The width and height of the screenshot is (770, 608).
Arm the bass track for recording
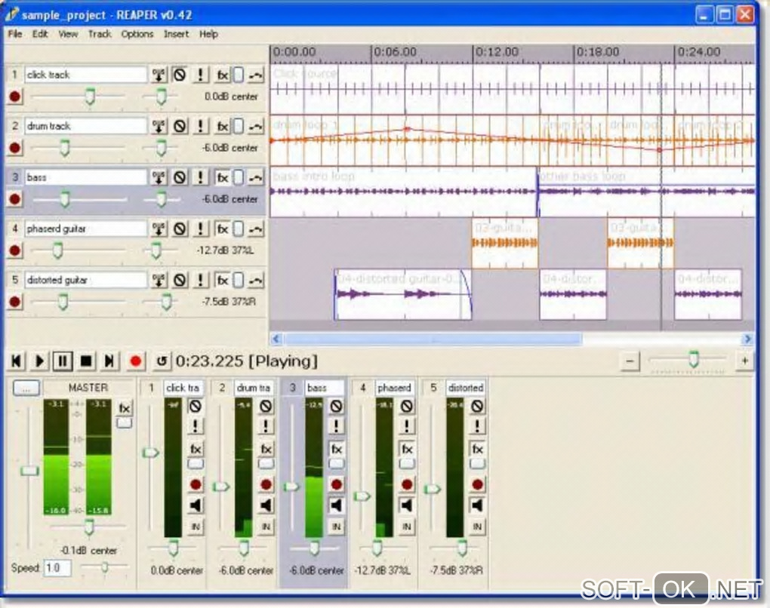(15, 199)
